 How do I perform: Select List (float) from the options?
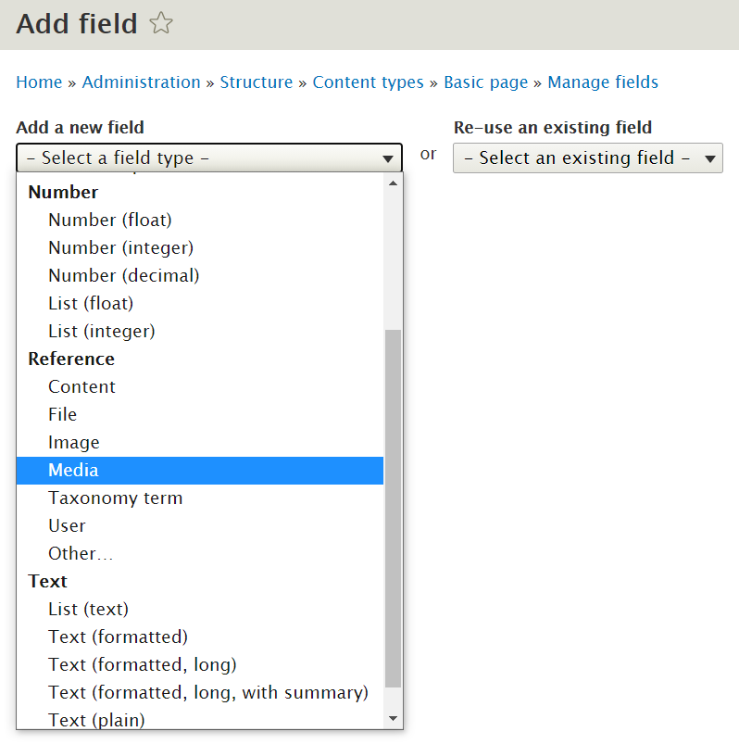90,303
